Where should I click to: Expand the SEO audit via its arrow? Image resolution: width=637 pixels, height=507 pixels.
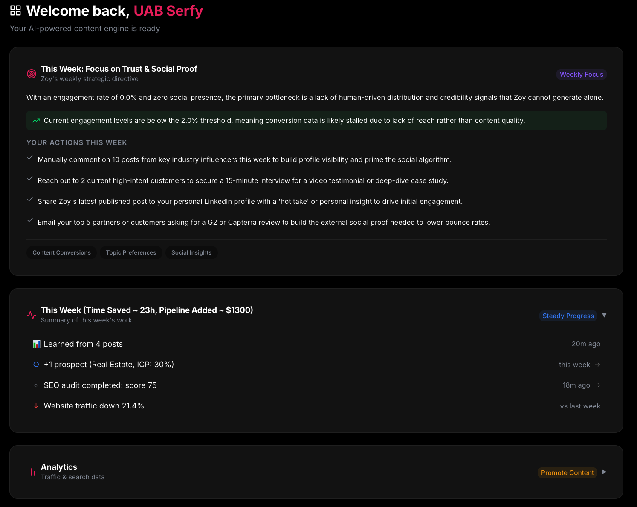tap(598, 385)
